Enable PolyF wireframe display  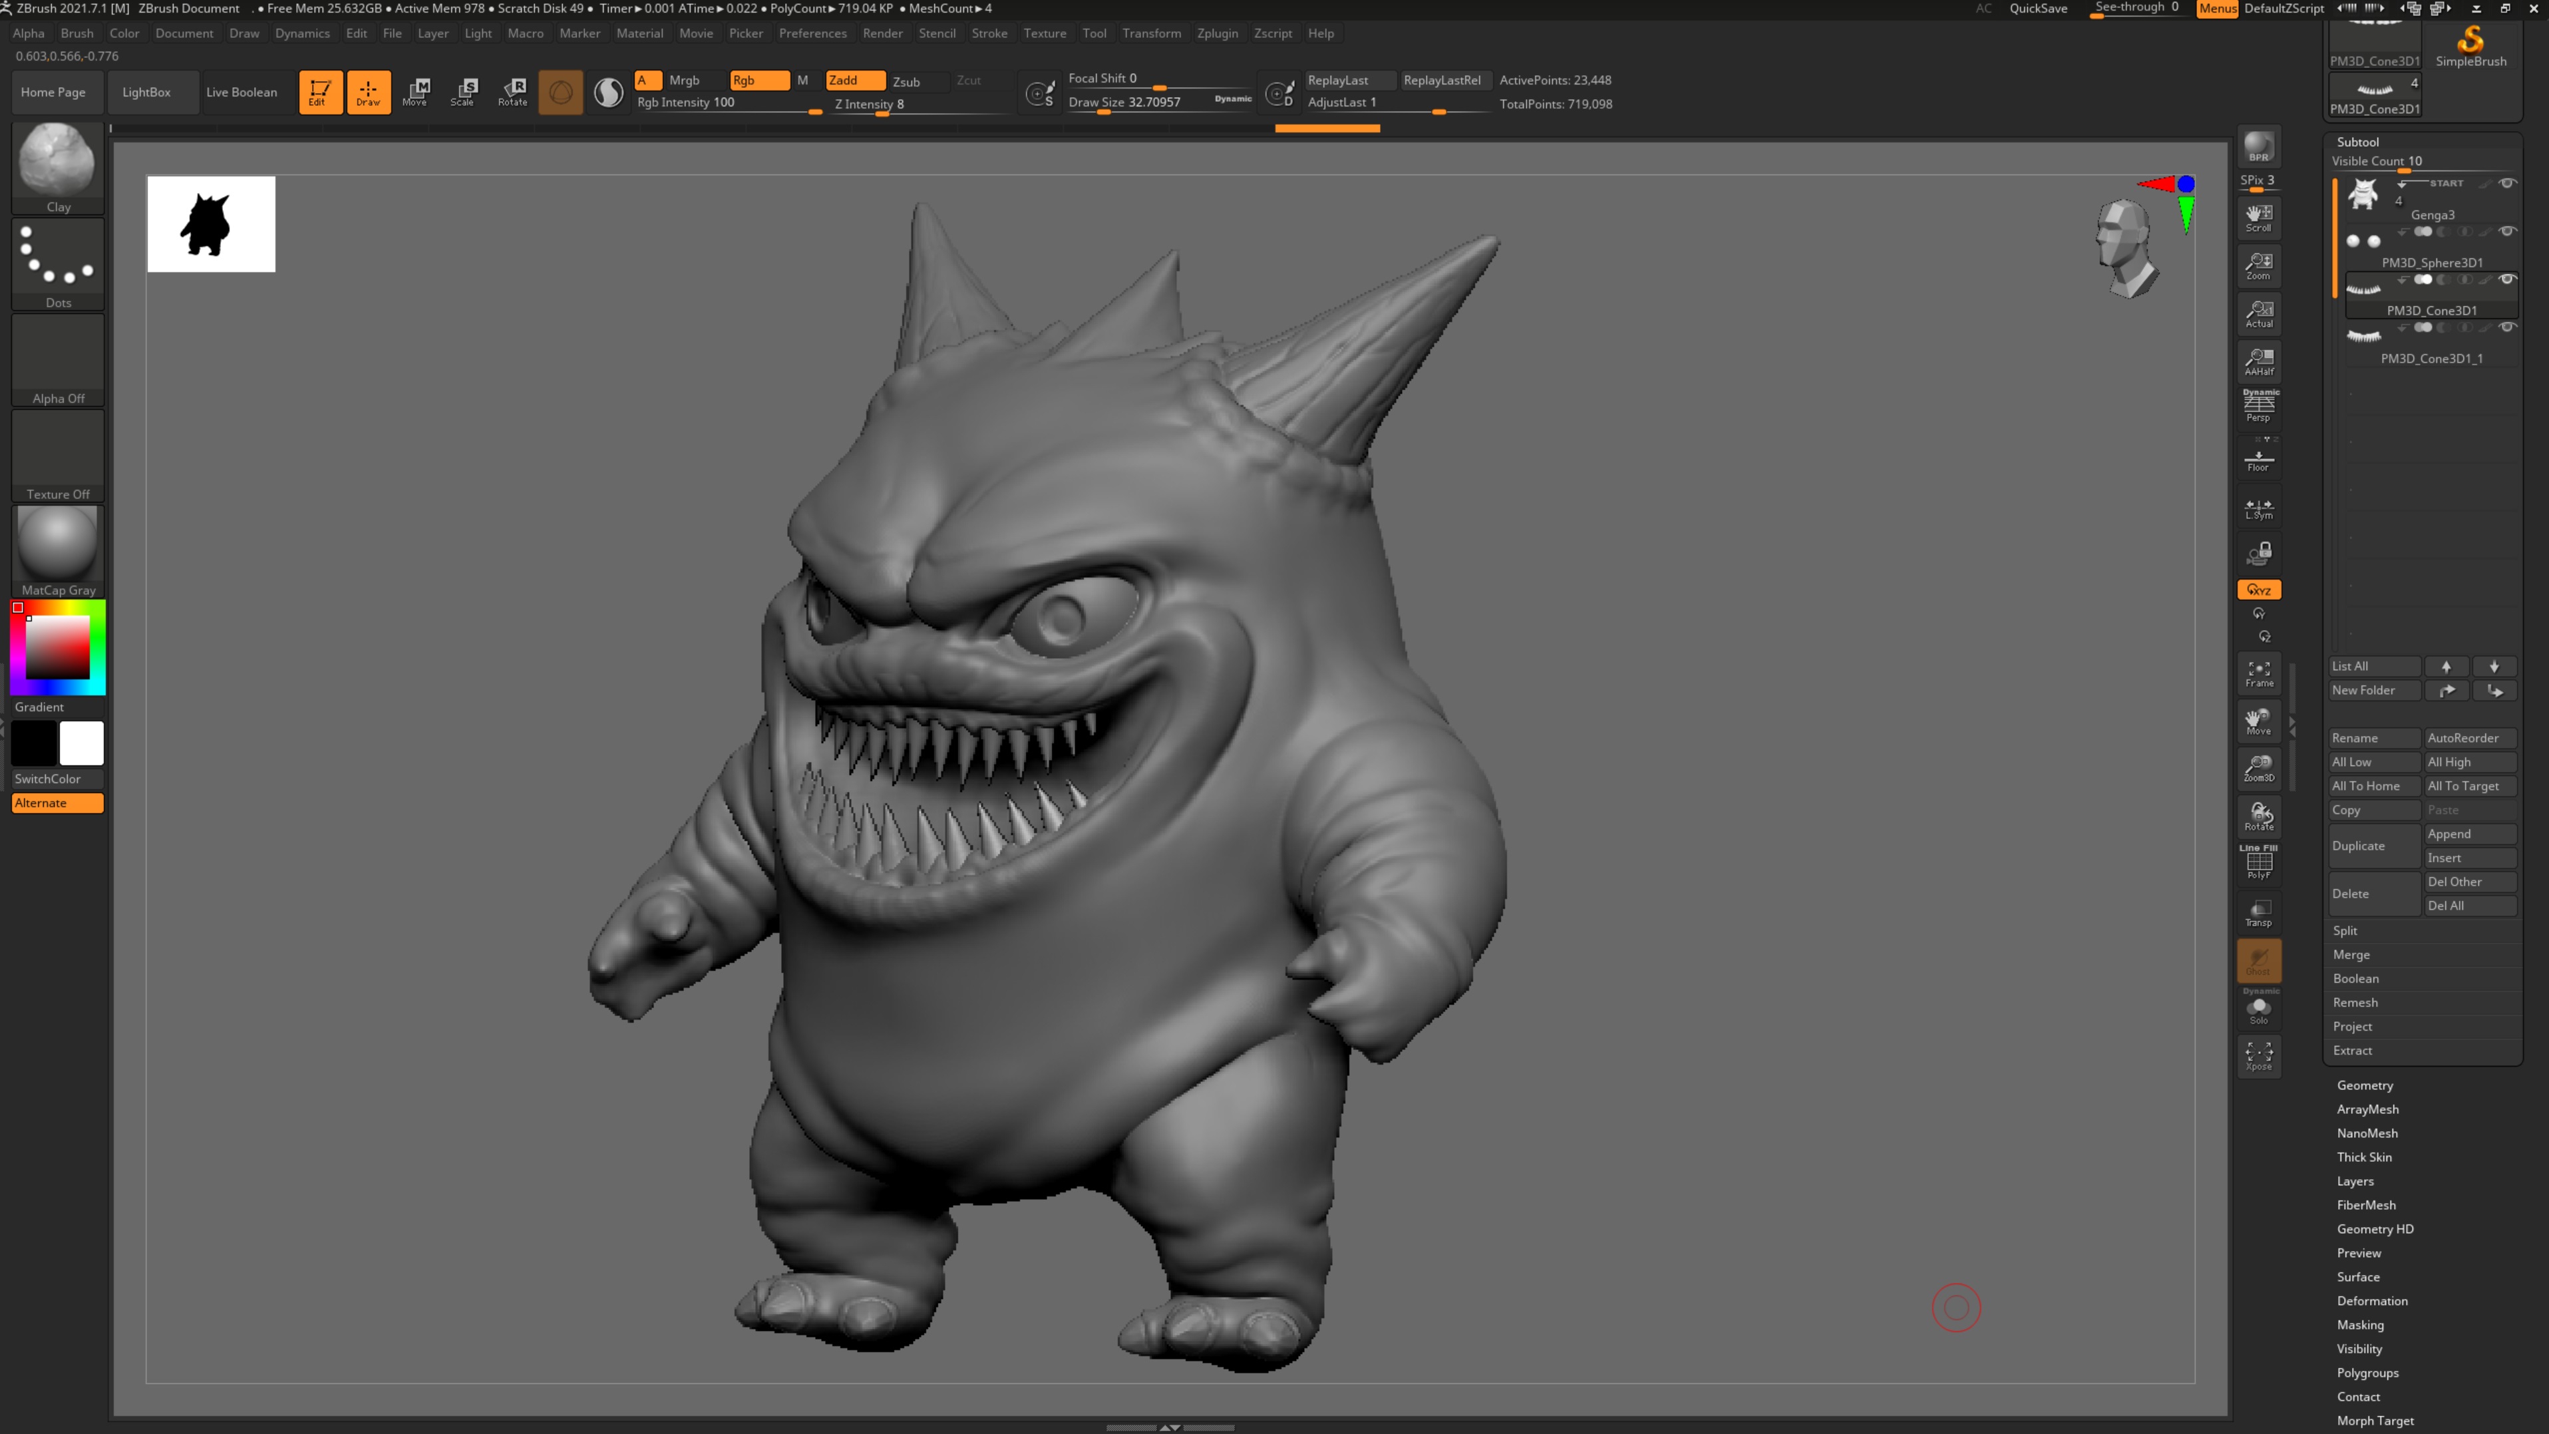pos(2258,864)
